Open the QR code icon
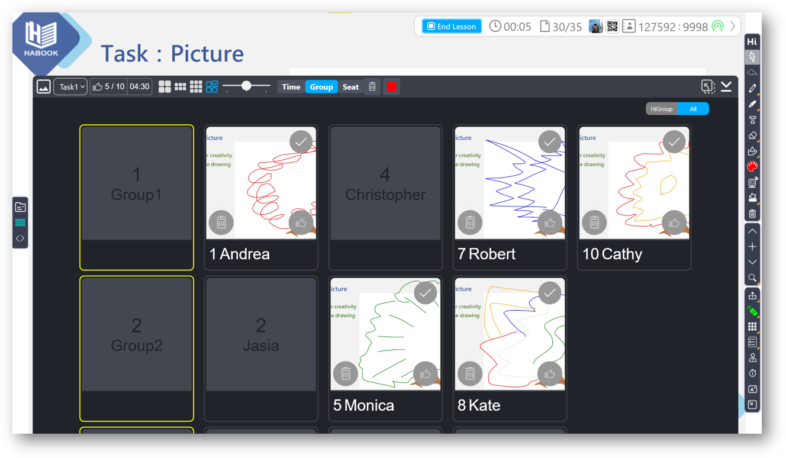Viewport: 786px width, 458px height. coord(613,27)
